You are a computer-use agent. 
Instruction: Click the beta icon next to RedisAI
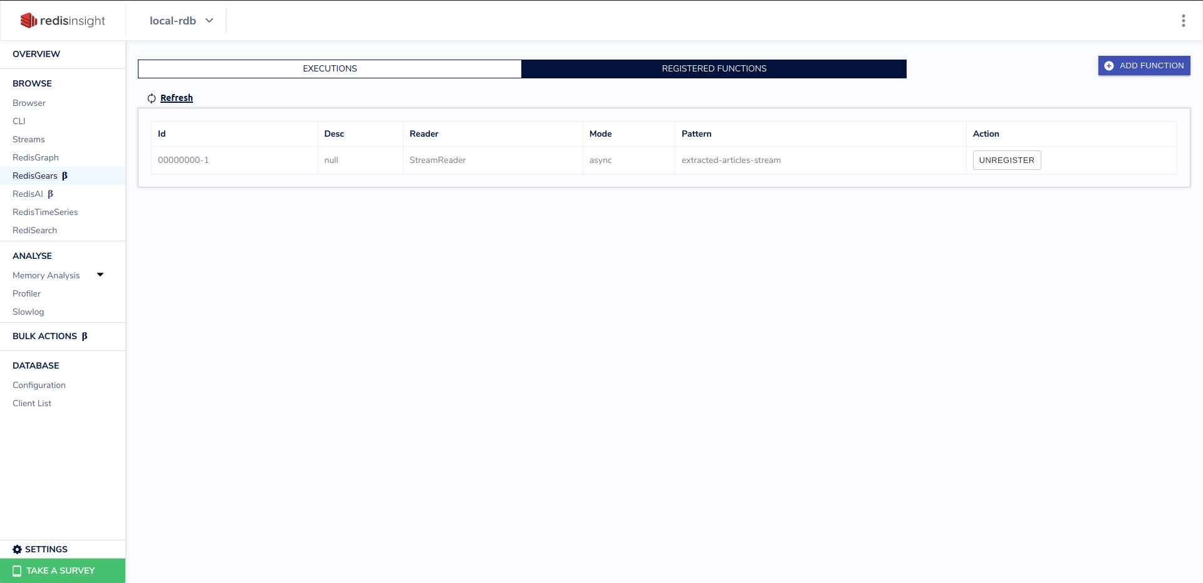(x=50, y=194)
